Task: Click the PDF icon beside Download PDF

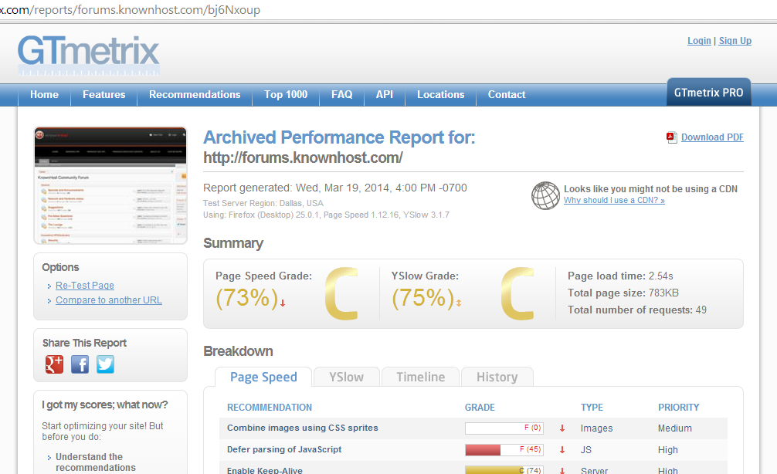Action: (671, 137)
